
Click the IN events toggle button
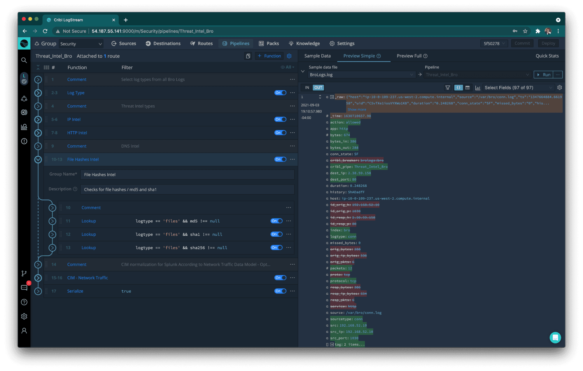(x=307, y=87)
